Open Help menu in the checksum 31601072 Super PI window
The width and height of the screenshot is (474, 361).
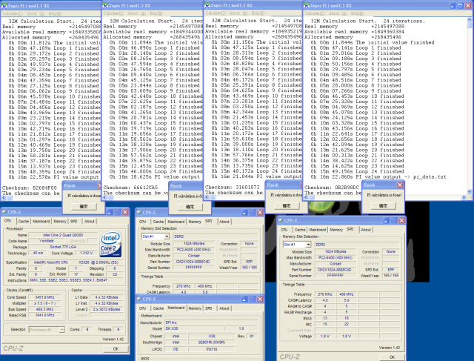click(x=258, y=13)
